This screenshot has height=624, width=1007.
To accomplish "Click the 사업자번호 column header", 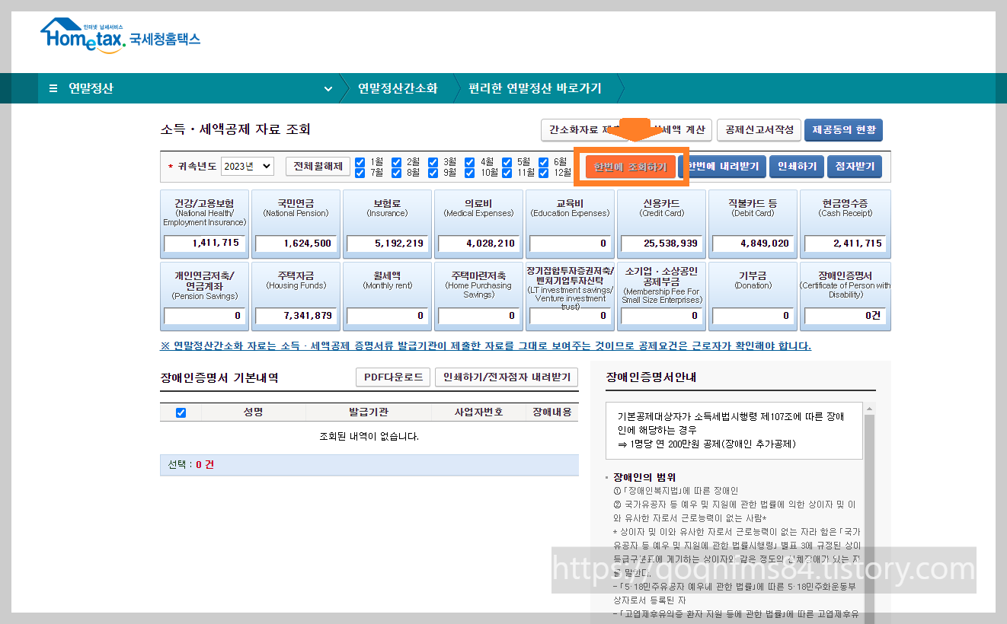I will tap(478, 412).
